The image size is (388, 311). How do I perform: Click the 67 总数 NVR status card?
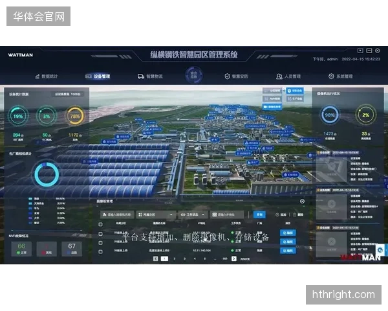pos(72,249)
